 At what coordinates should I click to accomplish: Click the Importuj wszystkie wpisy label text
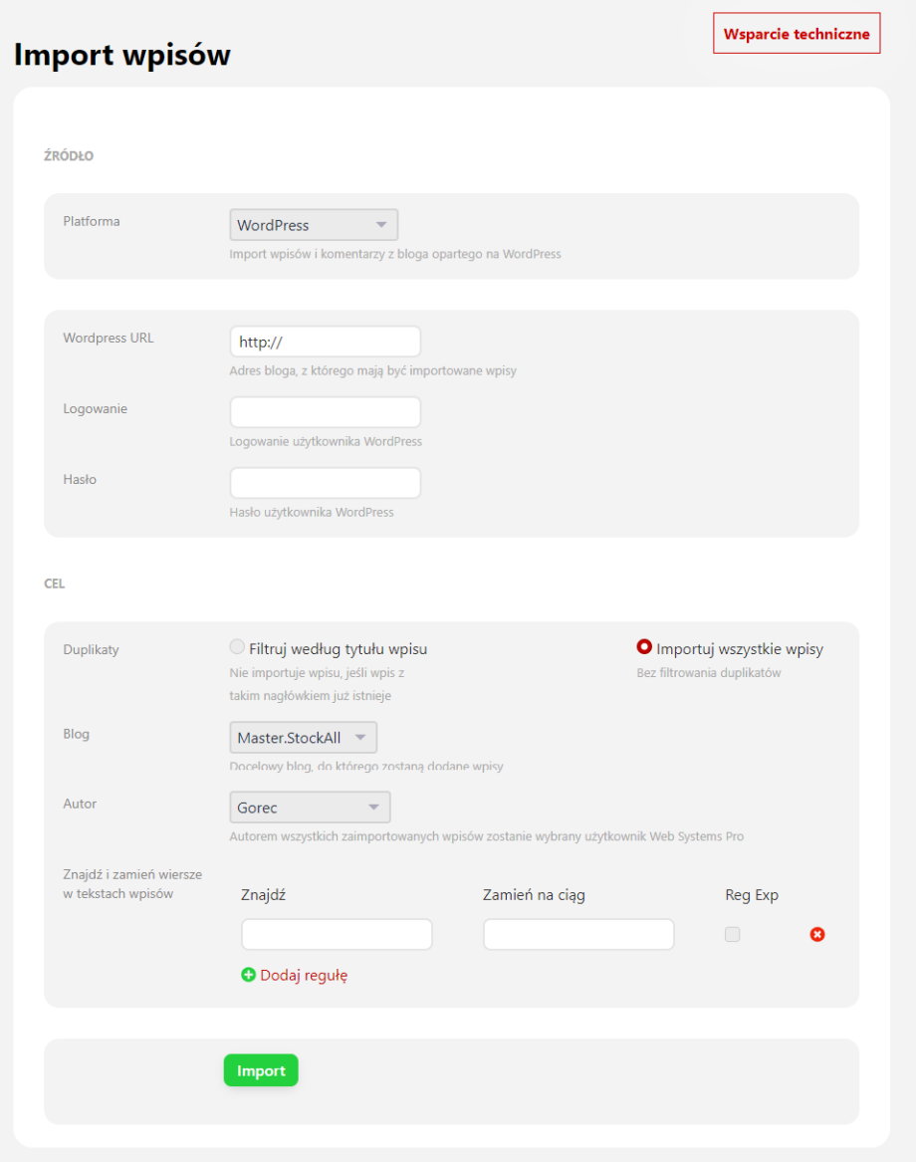pos(740,649)
